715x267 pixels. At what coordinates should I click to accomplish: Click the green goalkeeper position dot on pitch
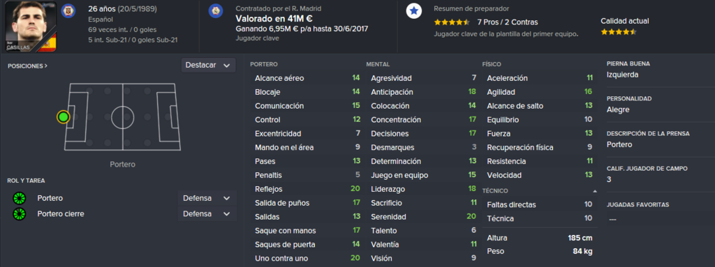tap(64, 117)
